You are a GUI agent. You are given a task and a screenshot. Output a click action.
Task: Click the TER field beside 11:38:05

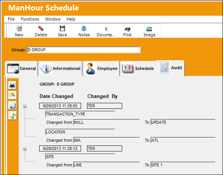105,106
